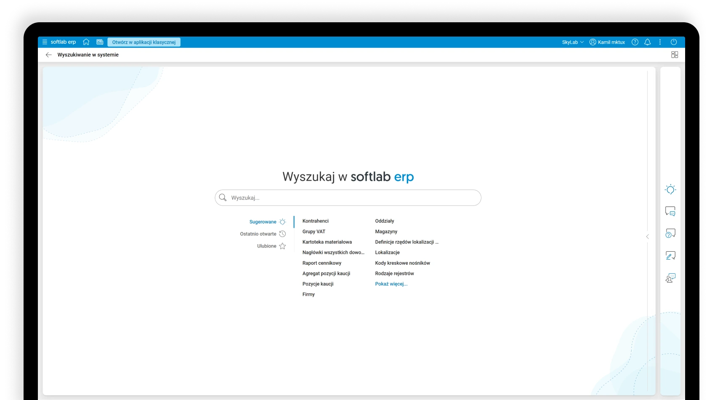Viewport: 723px width, 400px height.
Task: Click the Wyszukaj search field
Action: (x=348, y=198)
